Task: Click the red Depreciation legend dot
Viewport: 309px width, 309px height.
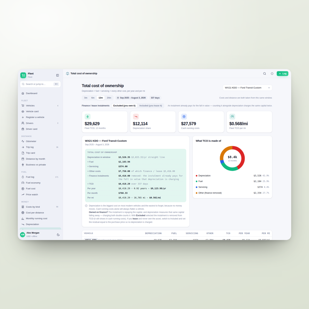Action: click(x=197, y=176)
